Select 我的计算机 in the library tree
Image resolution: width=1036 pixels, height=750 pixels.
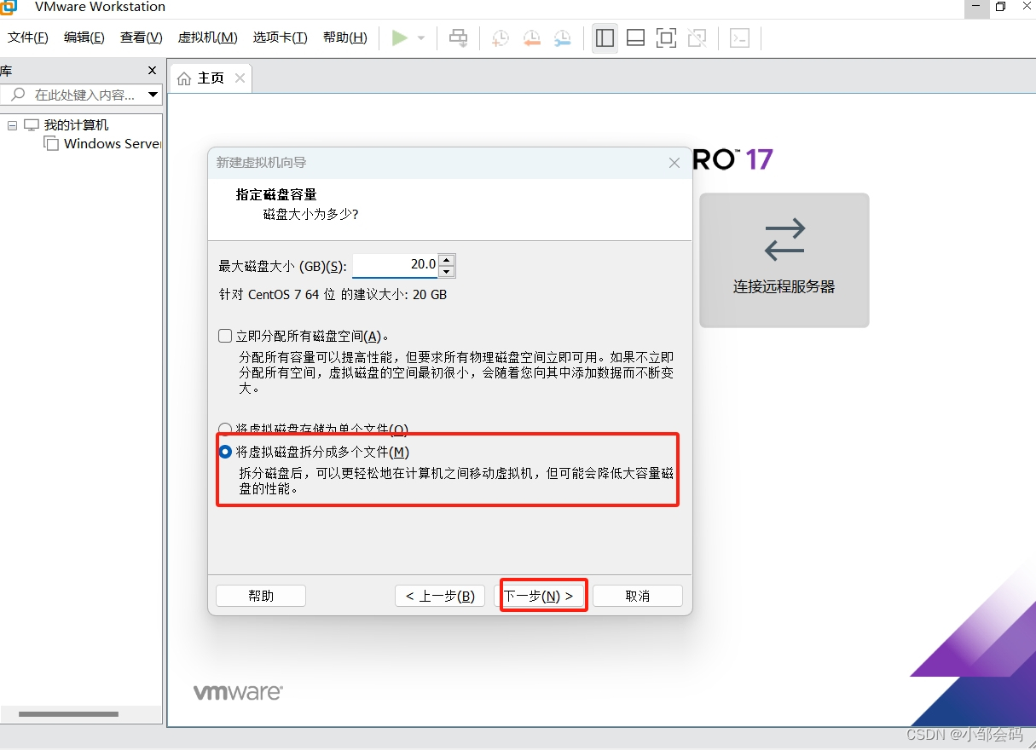[x=77, y=125]
